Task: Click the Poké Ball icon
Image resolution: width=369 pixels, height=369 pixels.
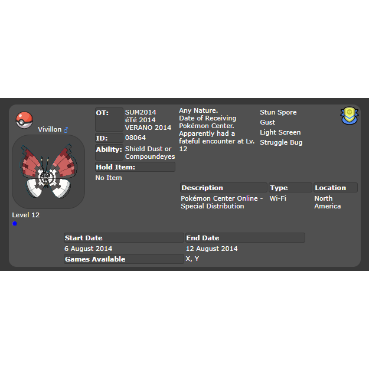Action: click(24, 120)
